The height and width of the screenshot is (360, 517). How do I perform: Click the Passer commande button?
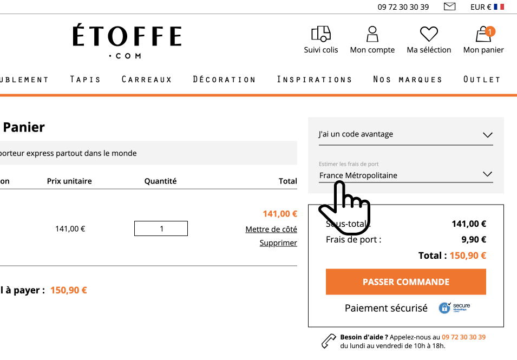point(406,282)
